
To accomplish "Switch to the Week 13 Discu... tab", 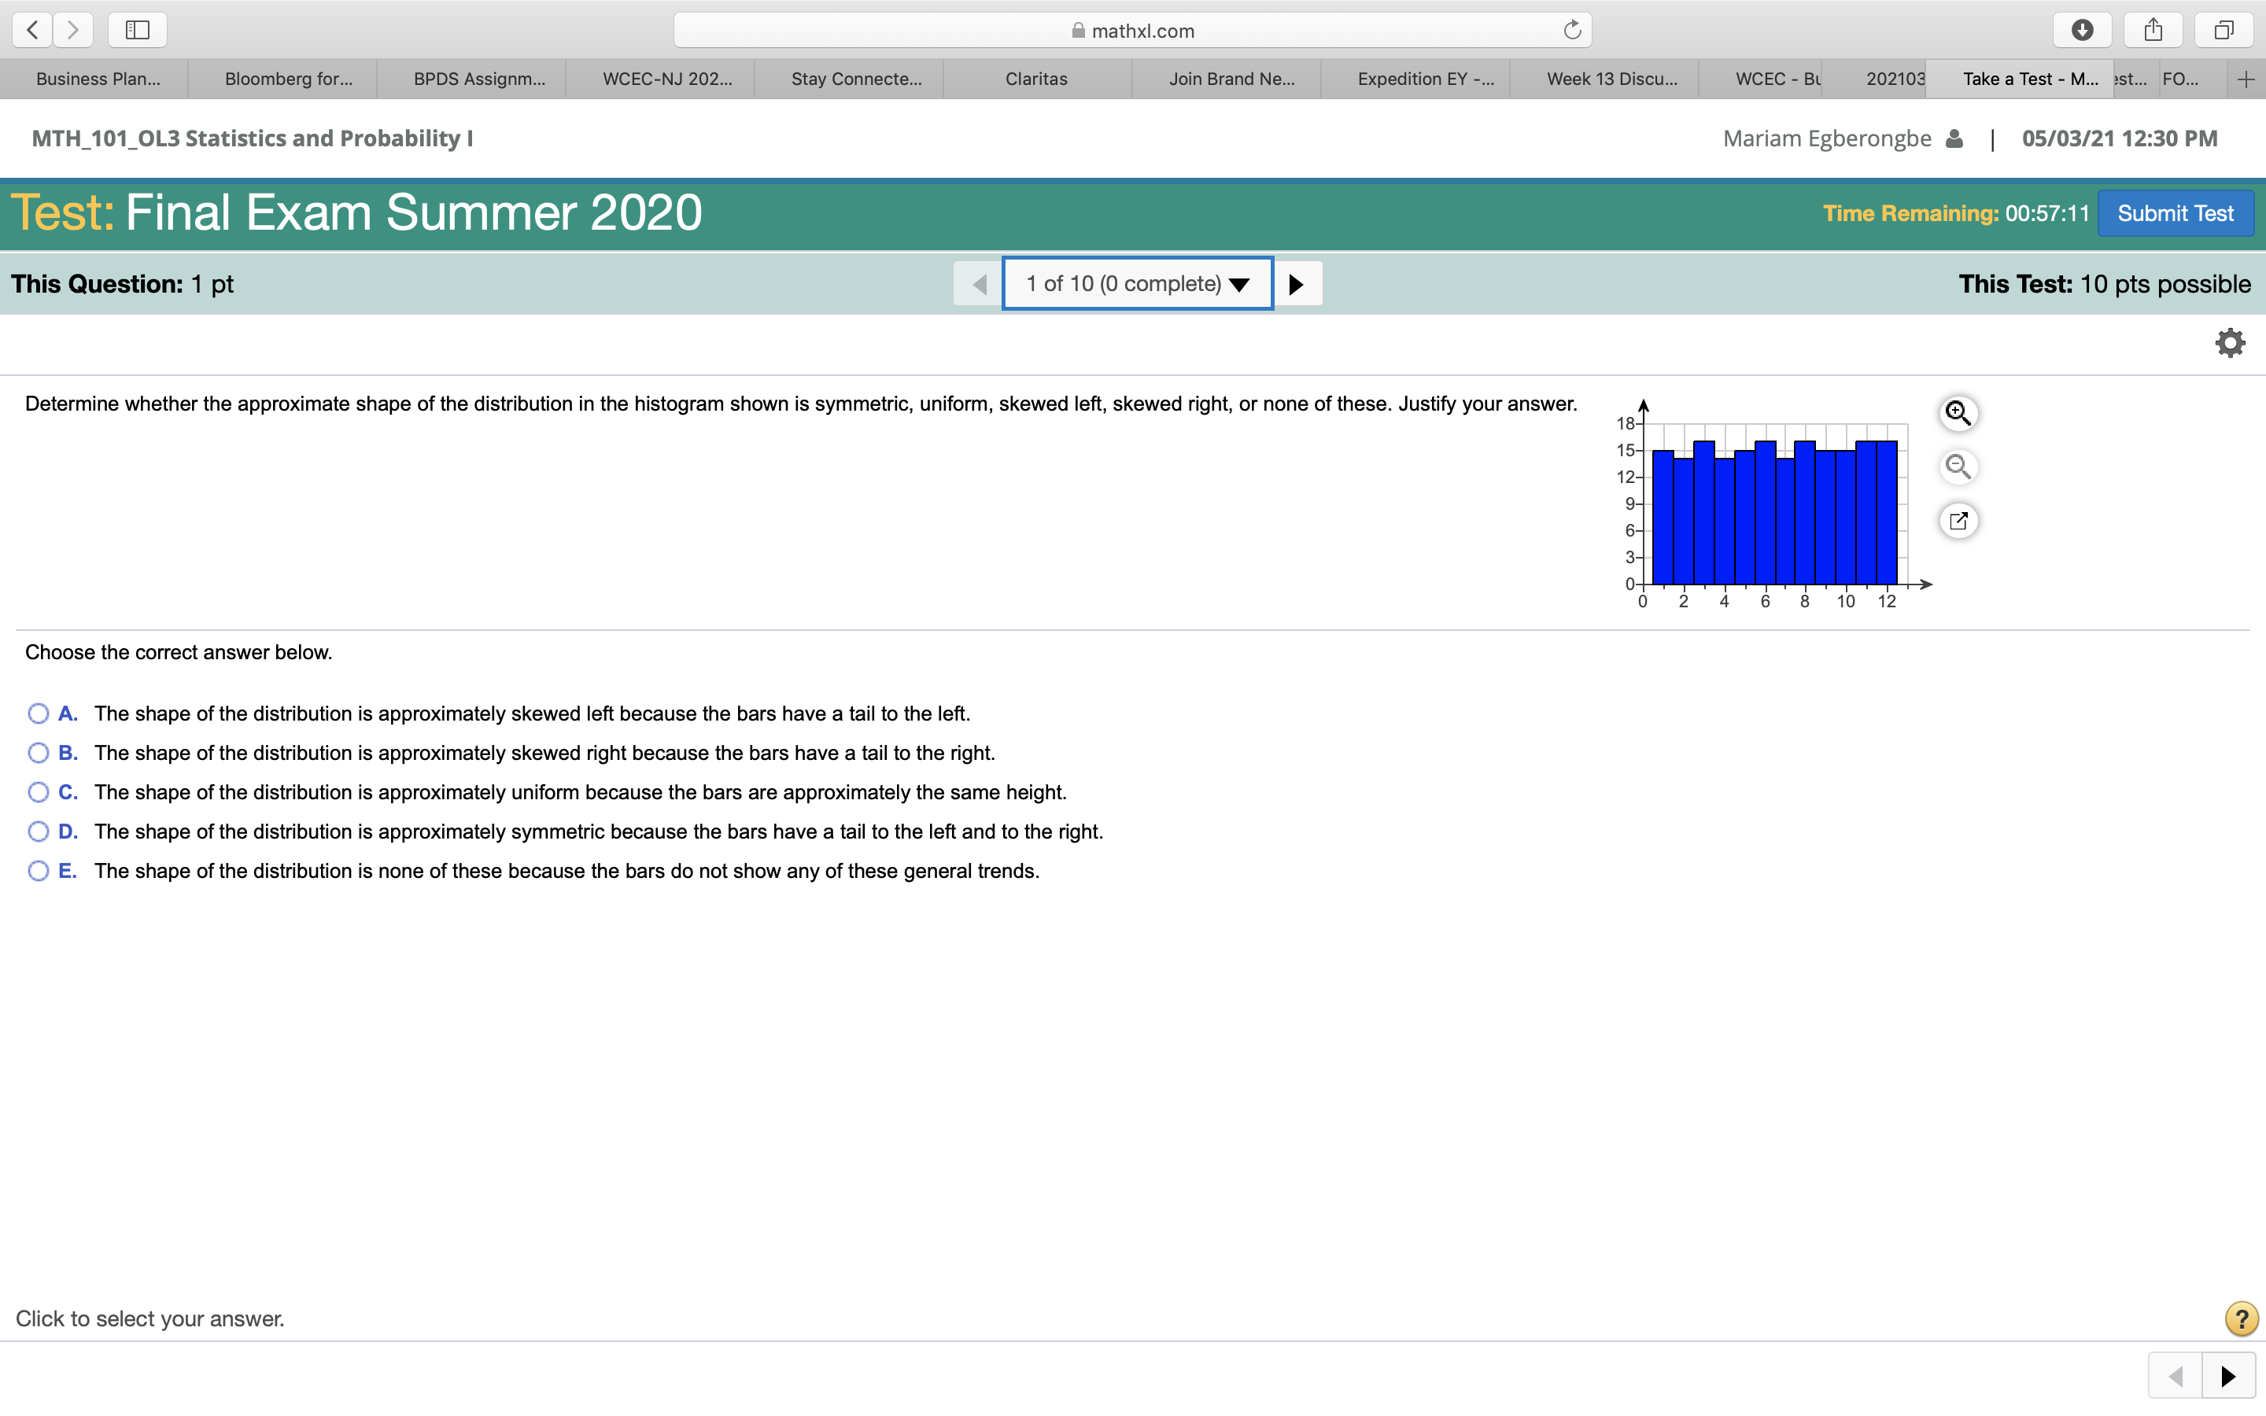I will tap(1611, 79).
